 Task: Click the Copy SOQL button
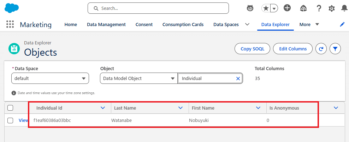(x=253, y=49)
